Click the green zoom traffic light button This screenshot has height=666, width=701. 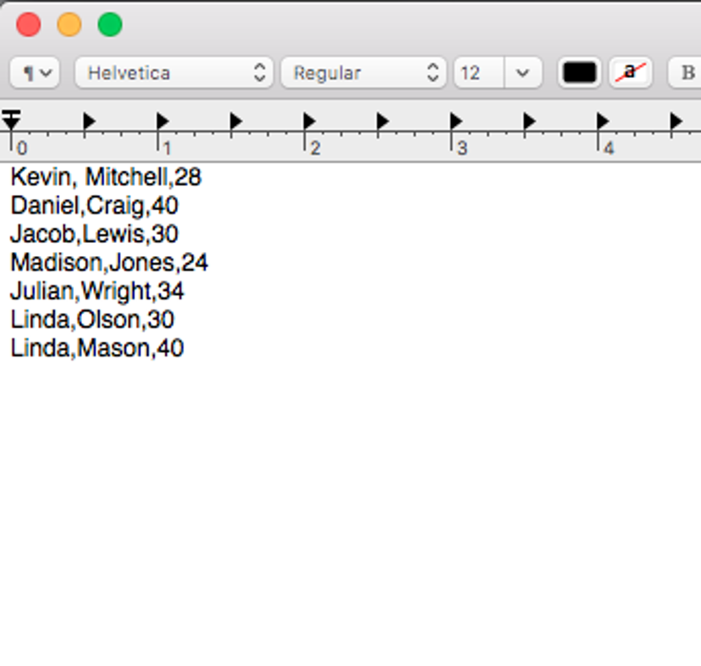pyautogui.click(x=109, y=25)
